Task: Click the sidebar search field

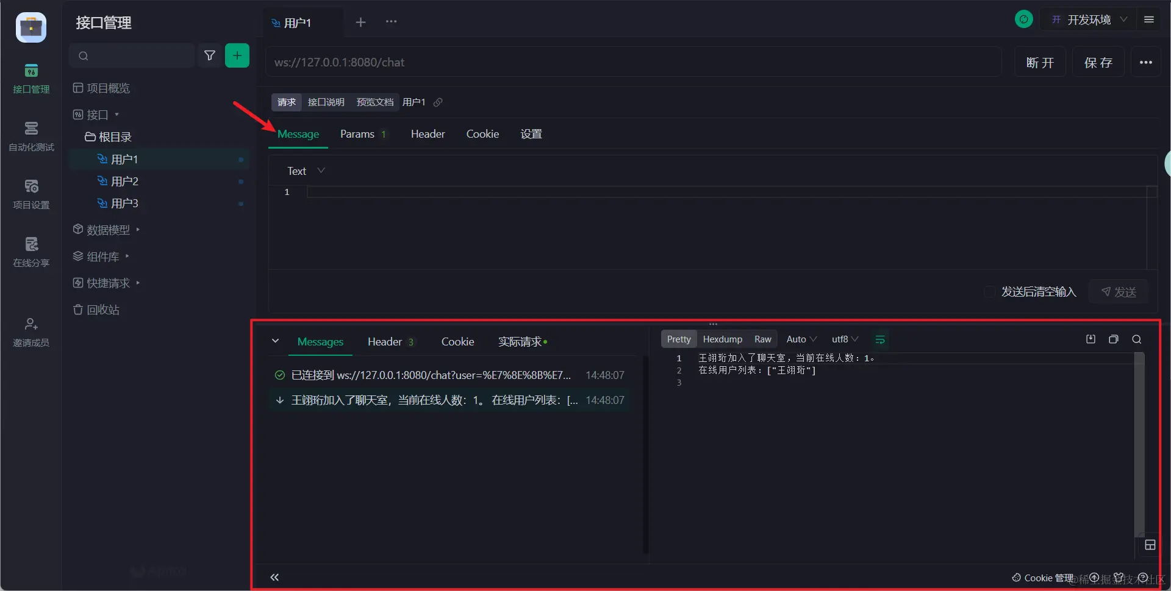Action: (132, 55)
